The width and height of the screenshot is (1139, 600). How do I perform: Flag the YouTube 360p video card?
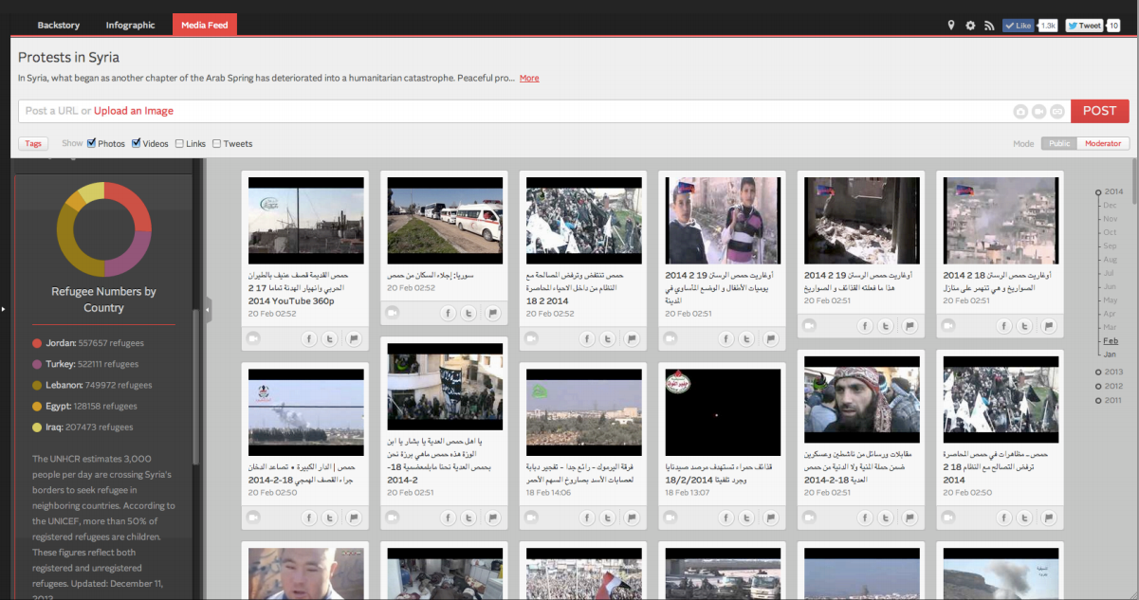[354, 338]
